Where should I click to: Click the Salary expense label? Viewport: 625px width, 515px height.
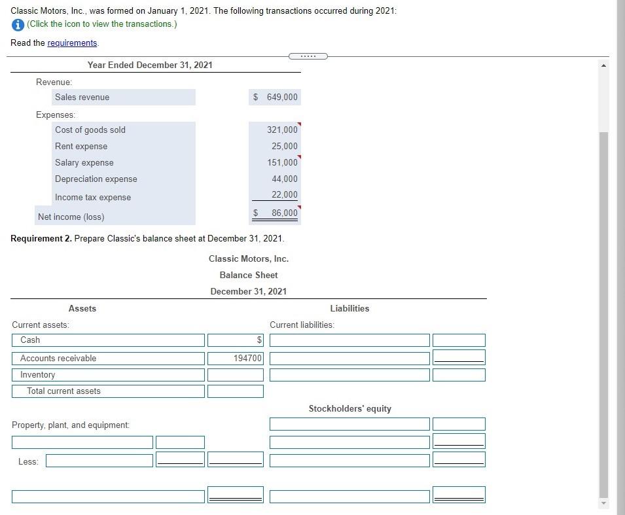pyautogui.click(x=84, y=163)
